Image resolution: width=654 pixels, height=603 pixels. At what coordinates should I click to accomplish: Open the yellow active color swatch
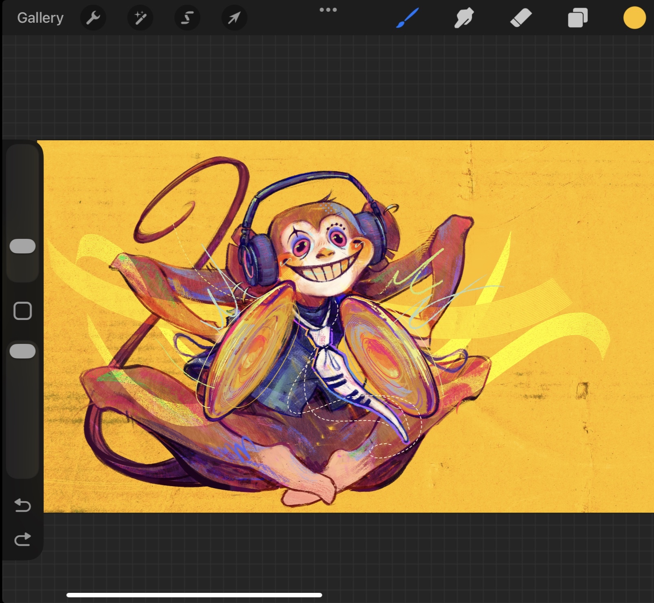[635, 18]
